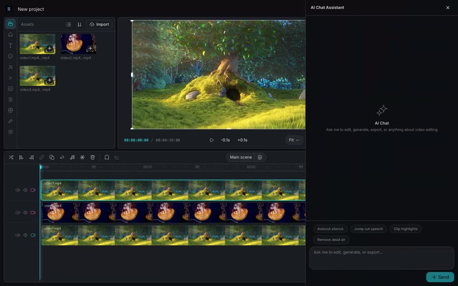
Task: Open the transitions double-chevron panel
Action: (x=10, y=78)
